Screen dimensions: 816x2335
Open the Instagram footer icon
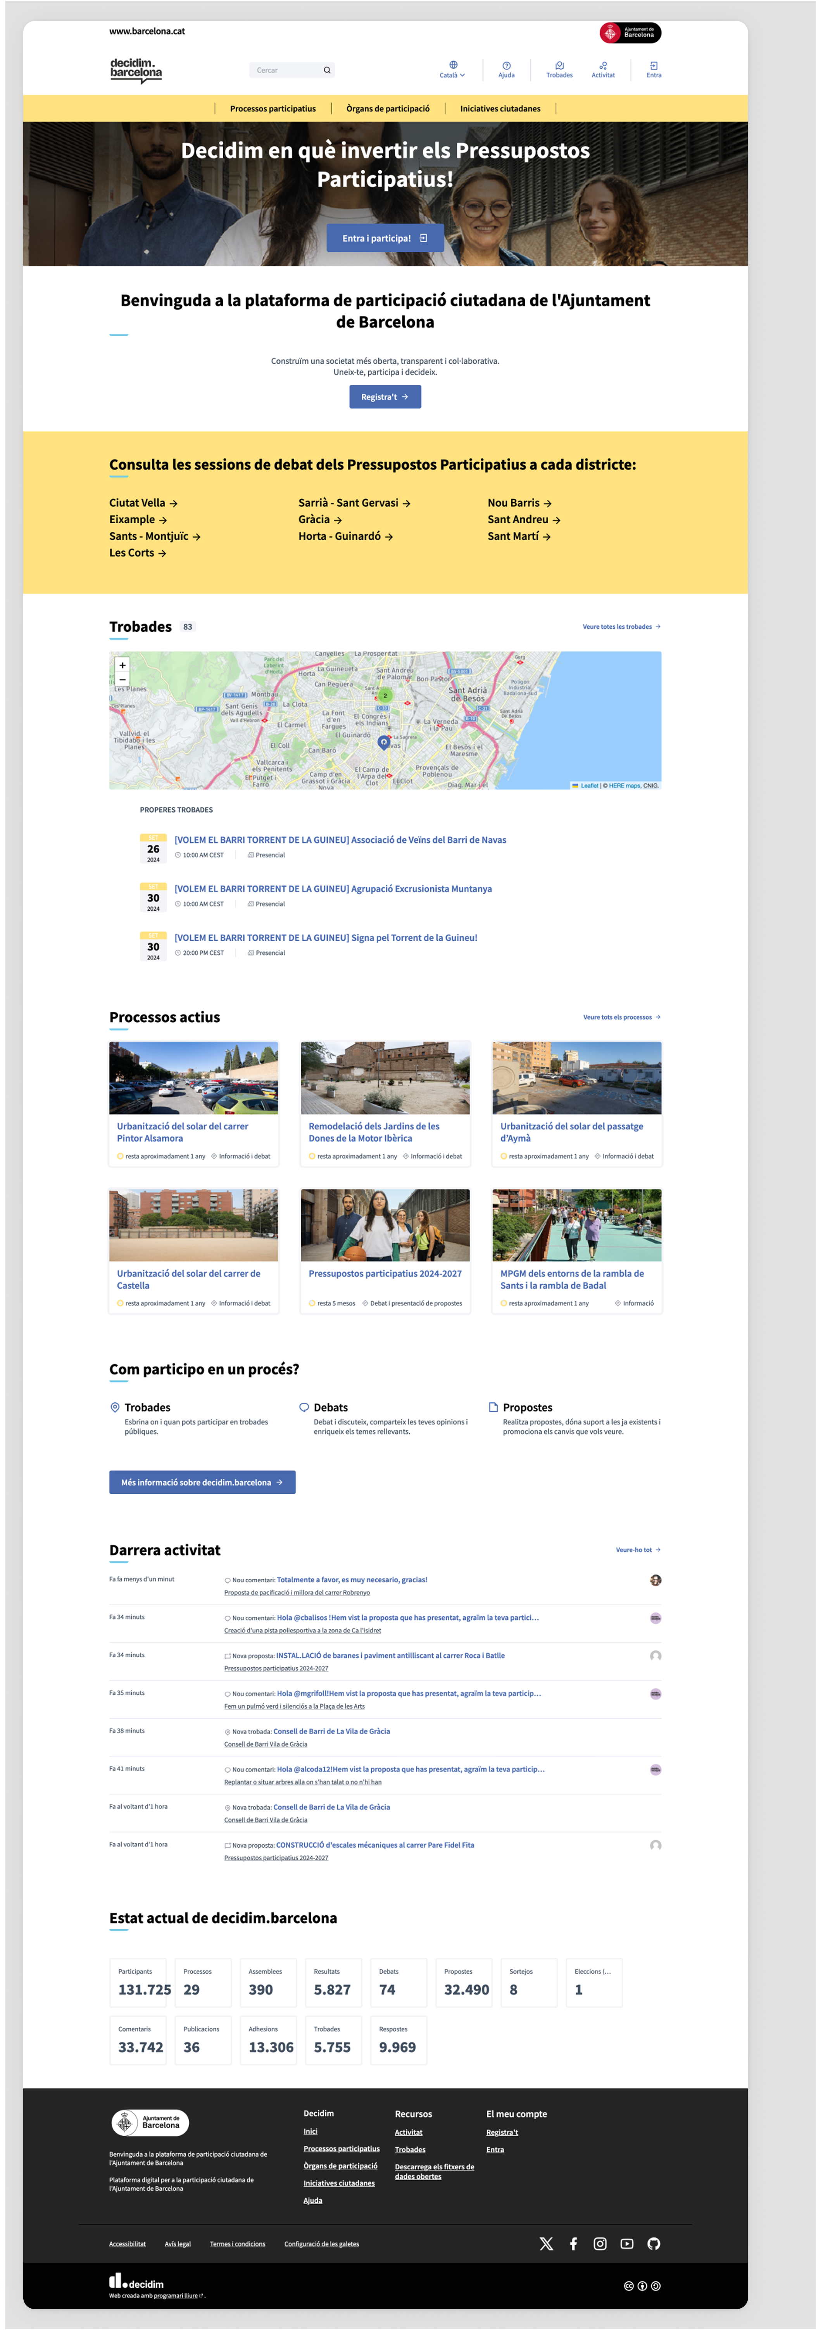coord(600,2243)
